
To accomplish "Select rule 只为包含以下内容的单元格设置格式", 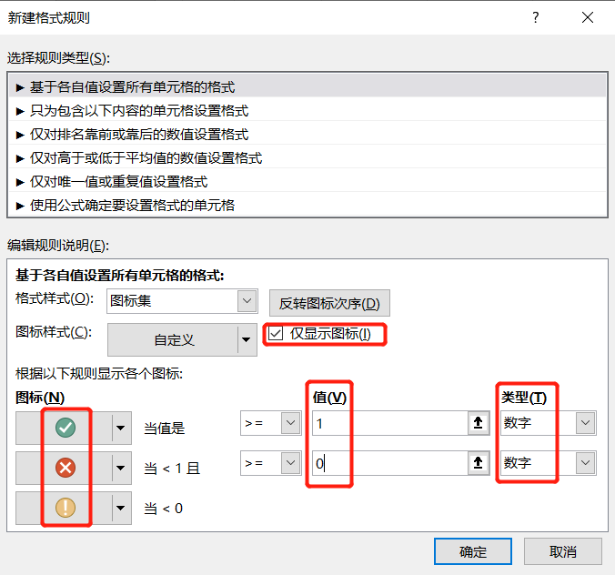I will [307, 111].
